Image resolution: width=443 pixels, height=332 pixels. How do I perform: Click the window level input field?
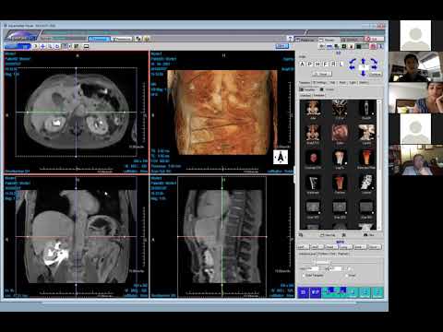tap(335, 268)
